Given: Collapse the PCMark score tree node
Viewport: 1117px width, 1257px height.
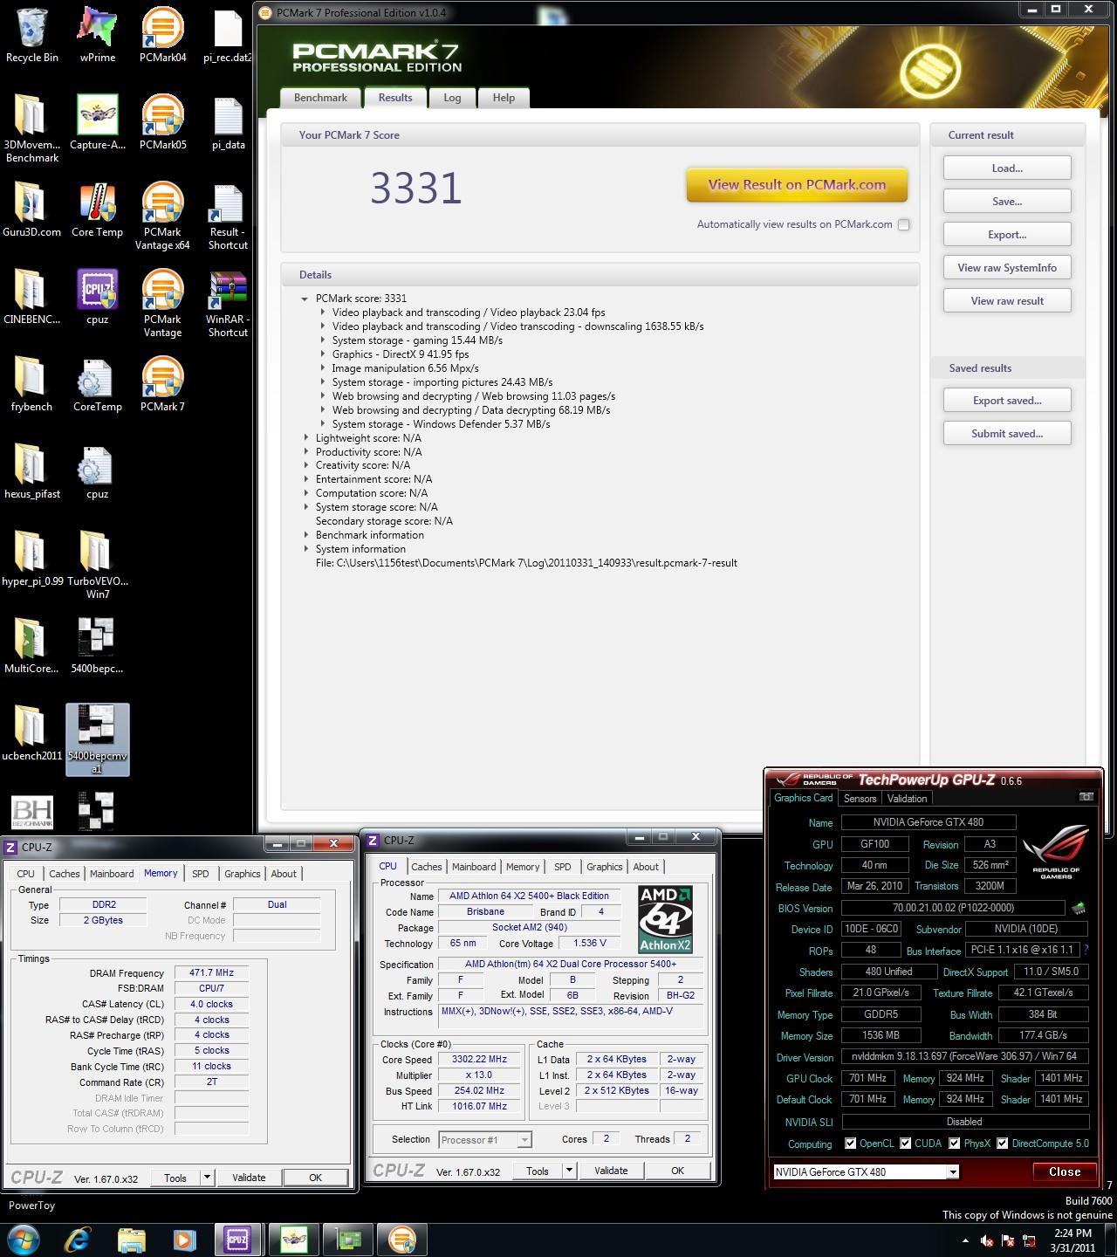Looking at the screenshot, I should point(305,299).
